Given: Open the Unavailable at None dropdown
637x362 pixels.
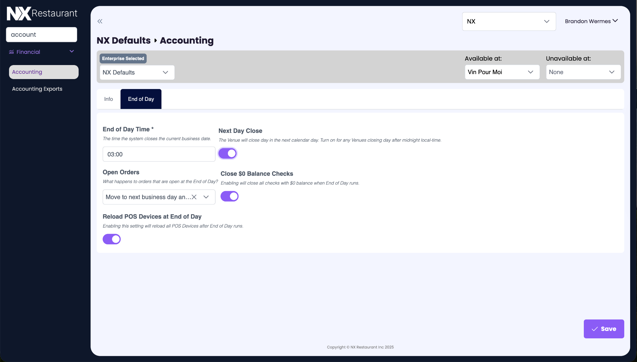Looking at the screenshot, I should (x=583, y=72).
